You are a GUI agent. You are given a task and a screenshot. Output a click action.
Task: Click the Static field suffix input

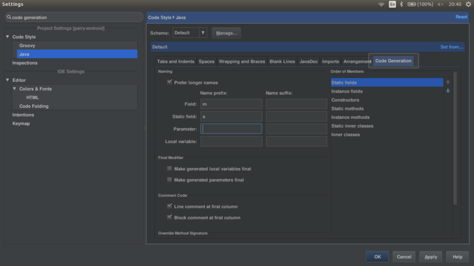click(296, 116)
